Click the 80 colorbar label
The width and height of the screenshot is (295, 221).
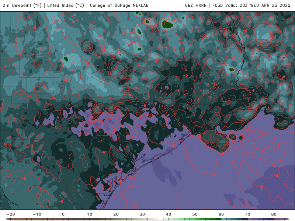[274, 214]
